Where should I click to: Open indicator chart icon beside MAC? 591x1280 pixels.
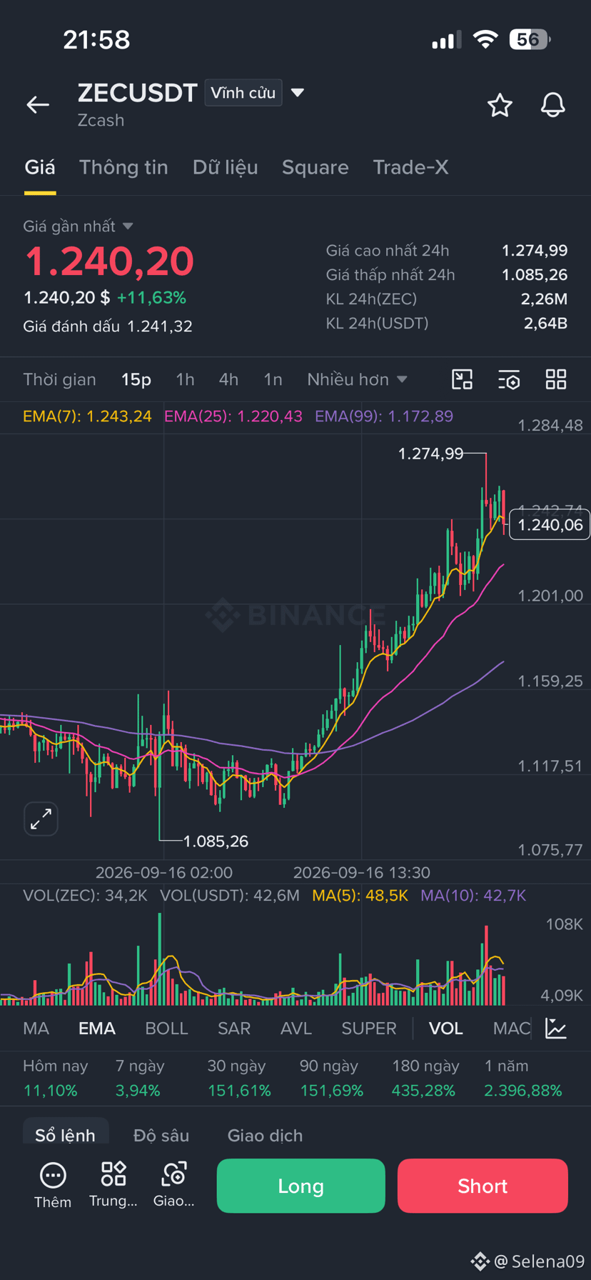[556, 1028]
